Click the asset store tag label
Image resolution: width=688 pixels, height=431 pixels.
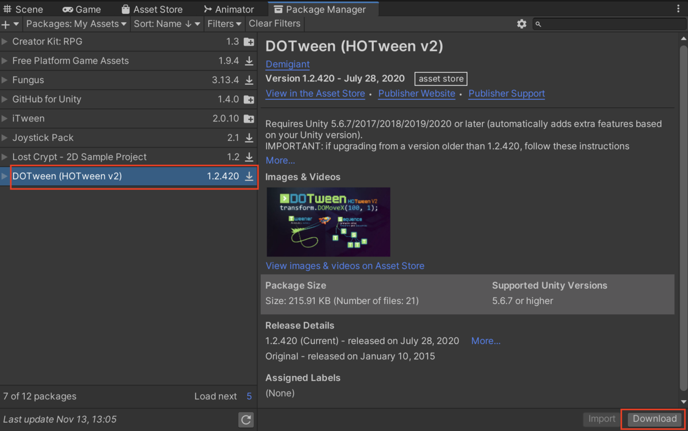pyautogui.click(x=441, y=79)
